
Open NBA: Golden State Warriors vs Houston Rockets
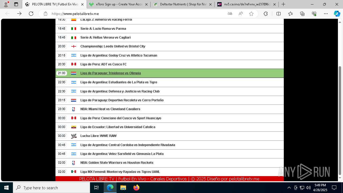pos(117,163)
